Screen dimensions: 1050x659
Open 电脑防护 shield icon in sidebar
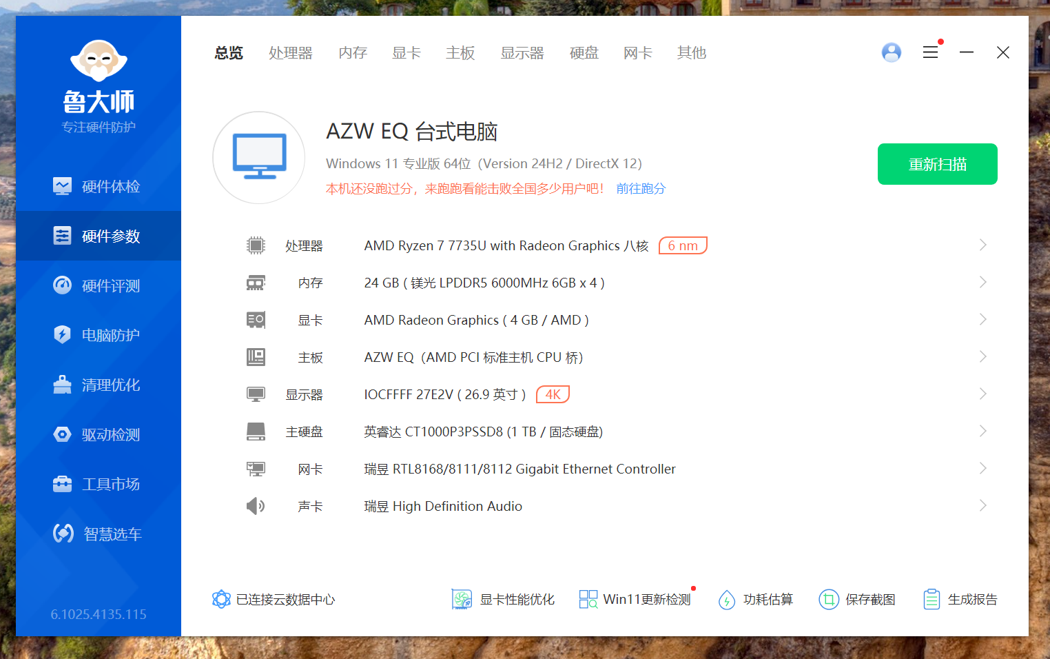point(62,335)
